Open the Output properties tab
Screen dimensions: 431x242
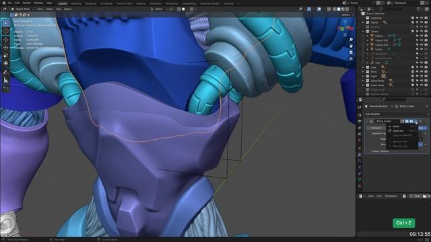[360, 121]
